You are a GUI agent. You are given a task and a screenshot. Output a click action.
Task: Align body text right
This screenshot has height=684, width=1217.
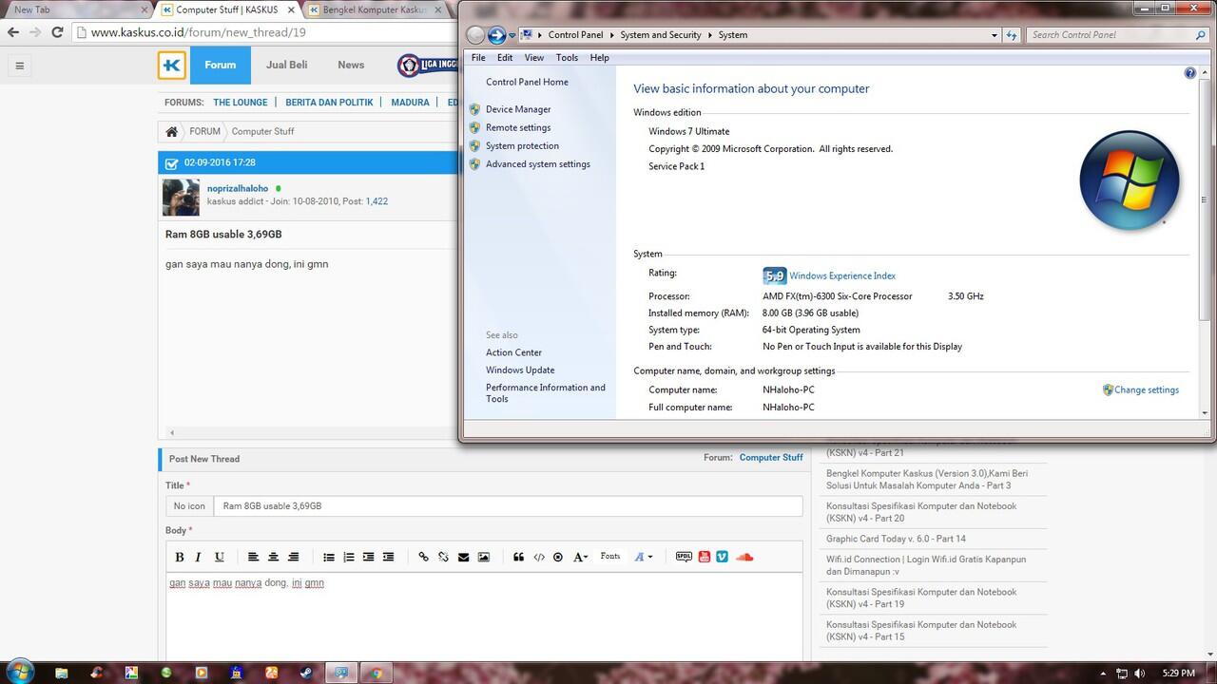(x=293, y=557)
